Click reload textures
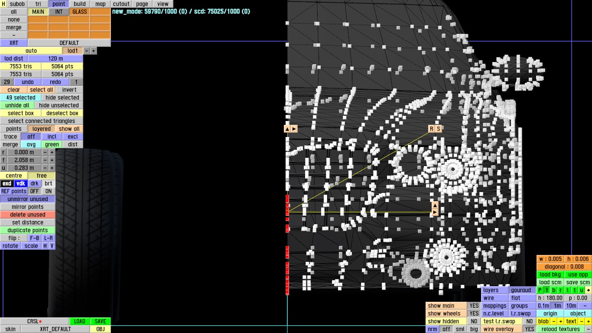592x333 pixels. 561,329
